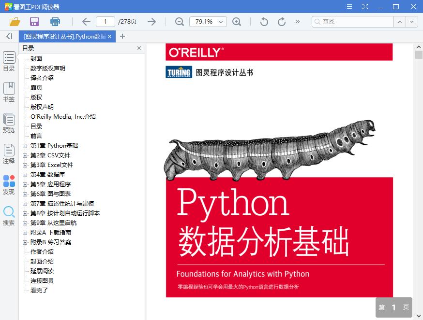Viewport: 423px width, 320px height.
Task: Rotate the page clockwise
Action: pos(281,22)
